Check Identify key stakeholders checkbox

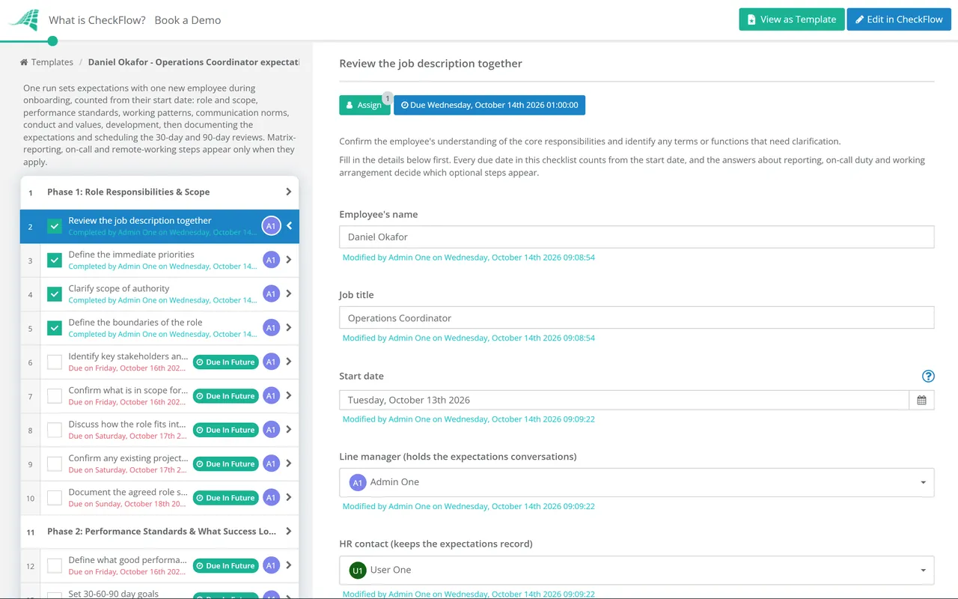pos(55,362)
